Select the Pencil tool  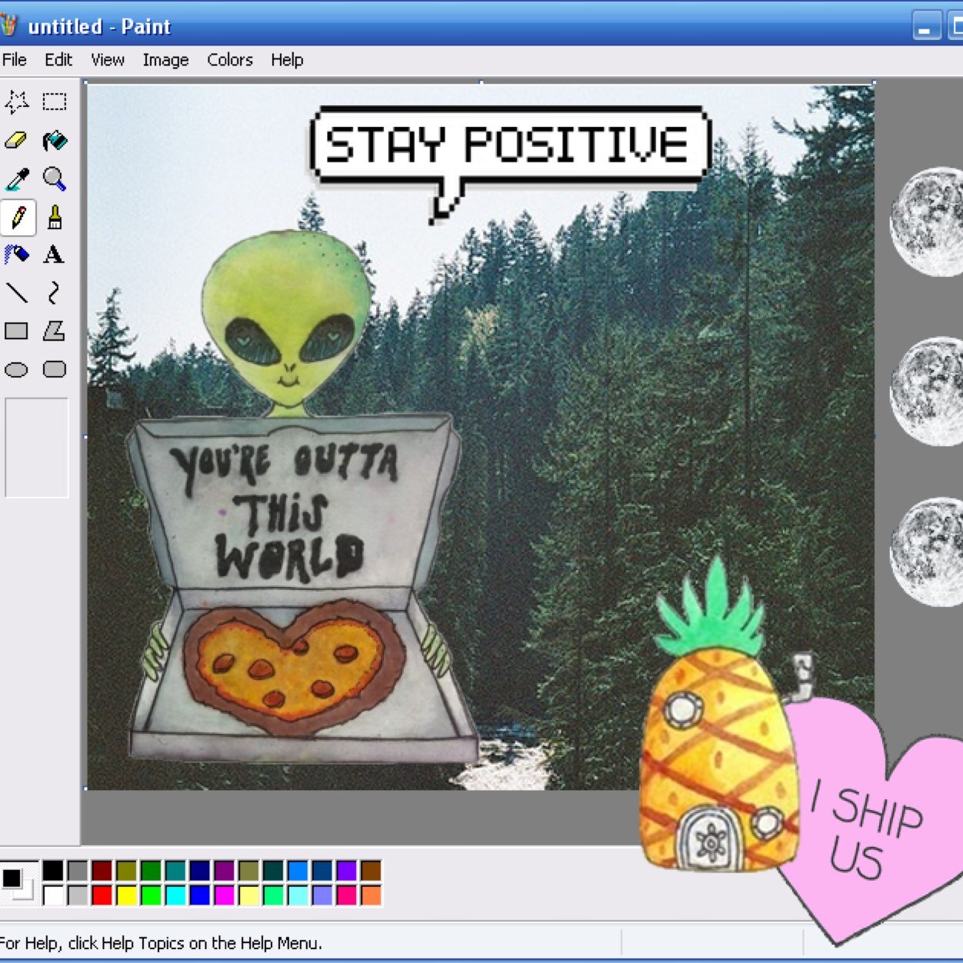tap(17, 217)
